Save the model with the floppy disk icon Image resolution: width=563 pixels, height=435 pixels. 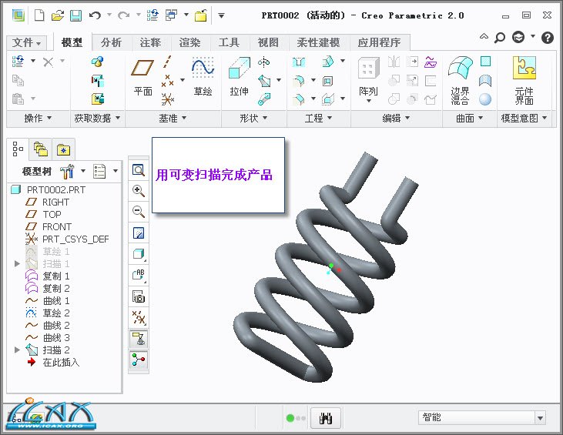75,15
